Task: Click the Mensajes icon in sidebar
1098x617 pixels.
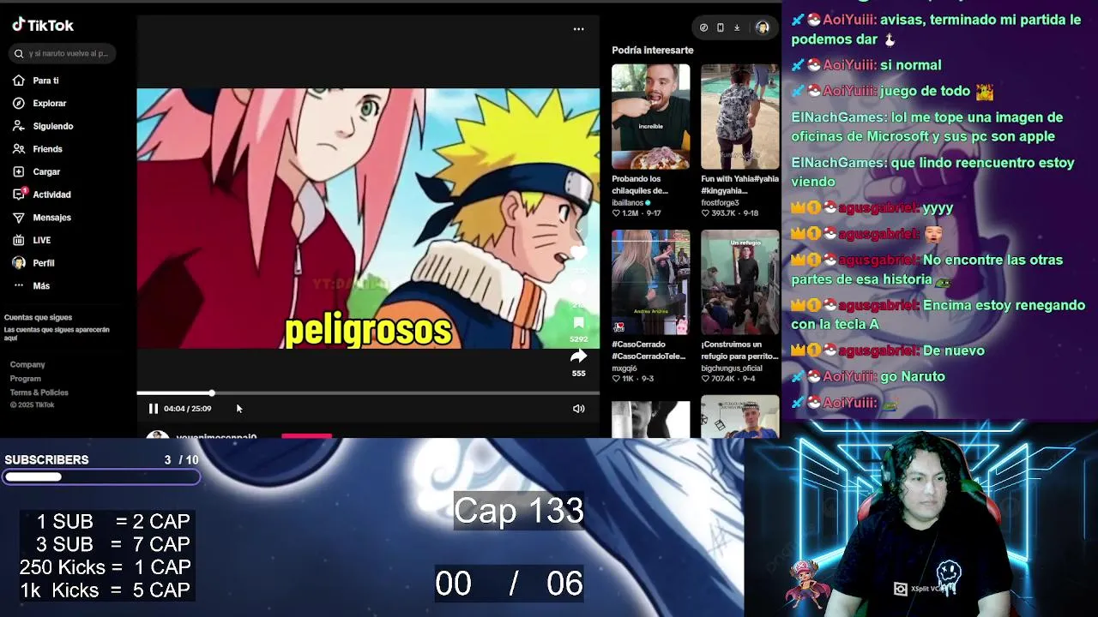Action: pyautogui.click(x=19, y=218)
